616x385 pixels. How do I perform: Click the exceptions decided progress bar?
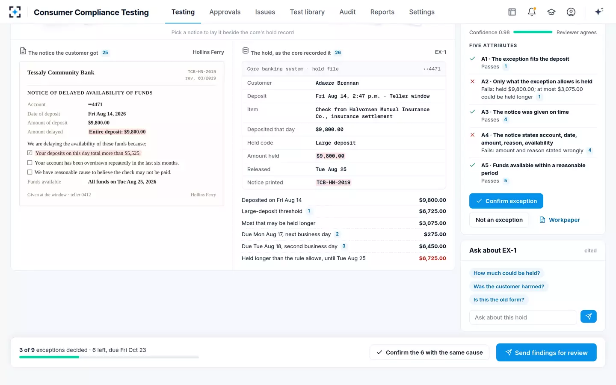point(109,357)
